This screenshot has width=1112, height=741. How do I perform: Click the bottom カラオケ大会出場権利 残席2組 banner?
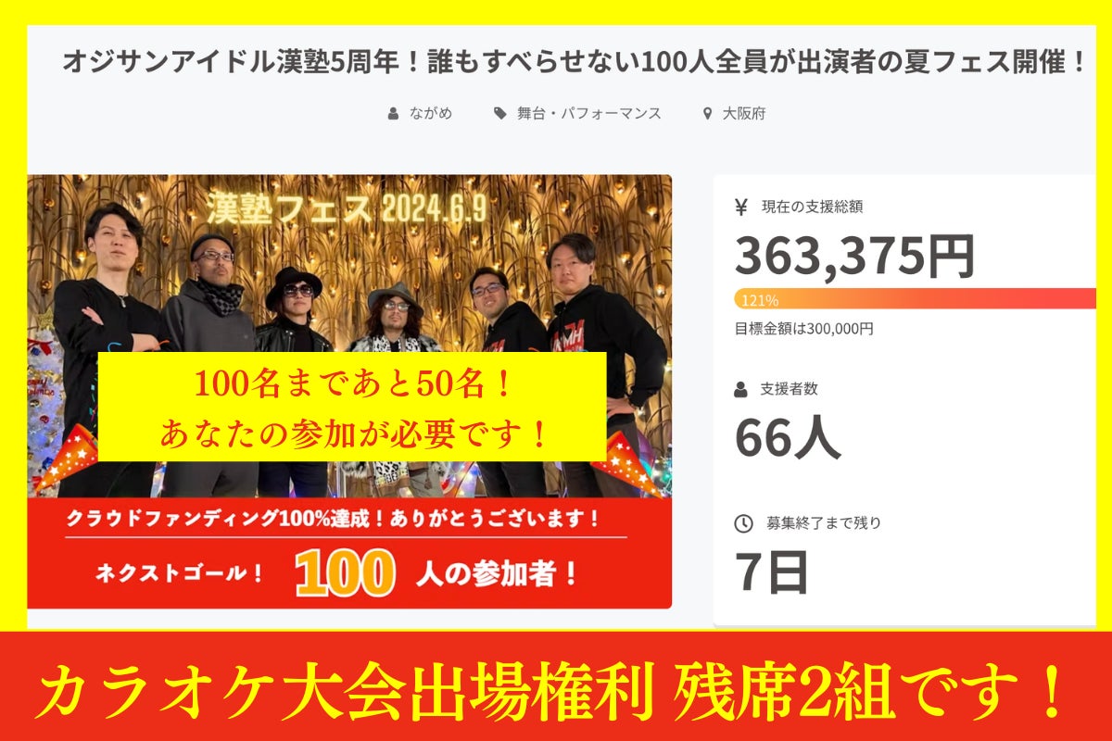tap(556, 686)
